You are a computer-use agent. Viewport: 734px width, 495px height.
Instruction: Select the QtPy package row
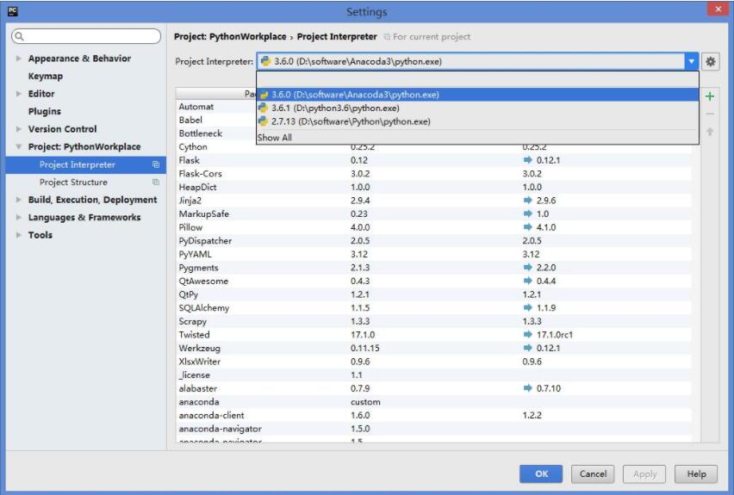click(x=433, y=294)
